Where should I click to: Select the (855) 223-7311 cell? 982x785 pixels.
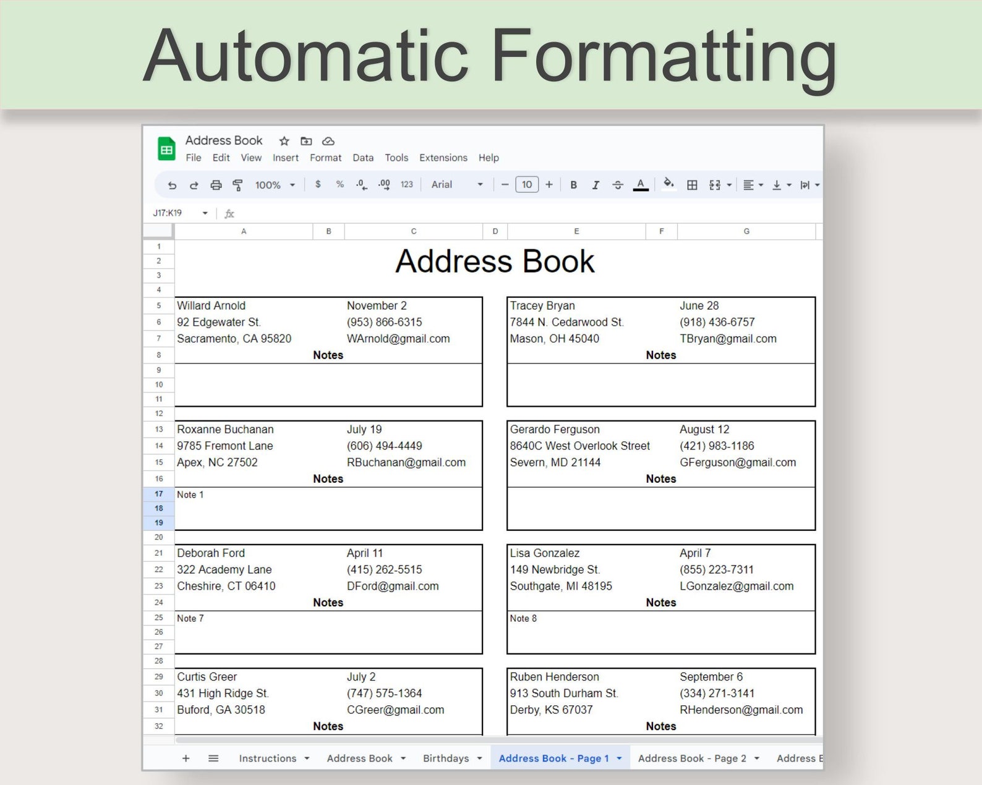click(x=746, y=569)
